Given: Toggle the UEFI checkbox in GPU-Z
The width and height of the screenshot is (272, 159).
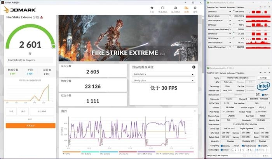Looking at the screenshot, I should point(263,95).
